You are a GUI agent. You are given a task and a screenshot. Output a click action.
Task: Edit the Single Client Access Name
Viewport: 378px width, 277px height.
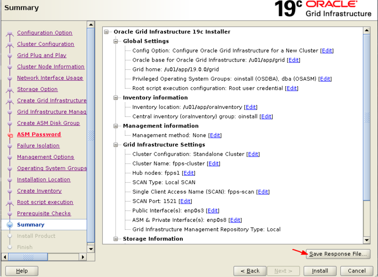pos(263,192)
